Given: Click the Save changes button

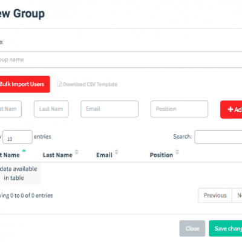Looking at the screenshot, I should click(226, 228).
